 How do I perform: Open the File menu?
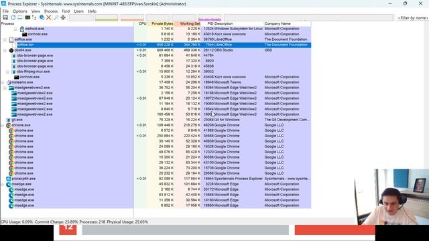pyautogui.click(x=5, y=11)
